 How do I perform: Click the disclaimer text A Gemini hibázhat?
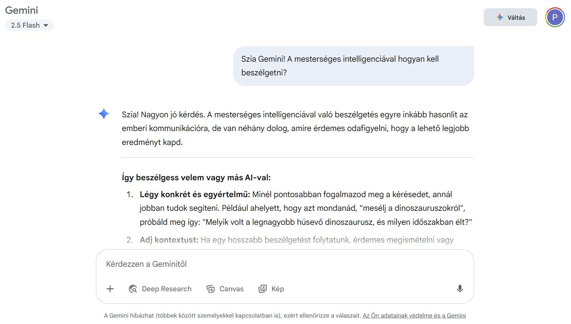pos(233,315)
